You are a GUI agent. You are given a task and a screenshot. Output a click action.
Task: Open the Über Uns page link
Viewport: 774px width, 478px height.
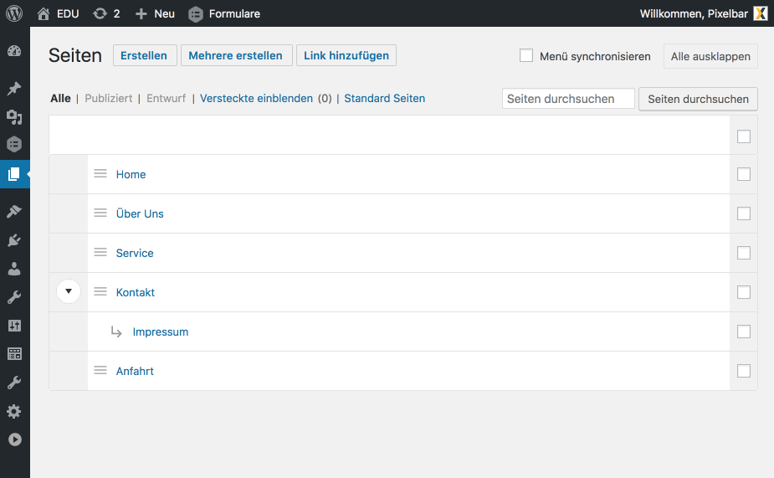pyautogui.click(x=140, y=213)
